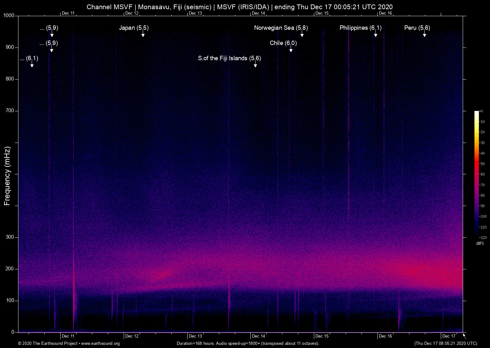Select the arrow marker below Chile (6.0)

point(291,49)
